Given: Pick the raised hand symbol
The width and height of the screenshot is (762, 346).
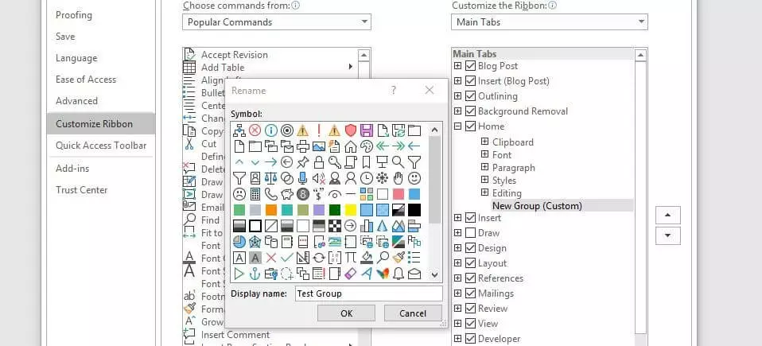Looking at the screenshot, I should tap(398, 178).
